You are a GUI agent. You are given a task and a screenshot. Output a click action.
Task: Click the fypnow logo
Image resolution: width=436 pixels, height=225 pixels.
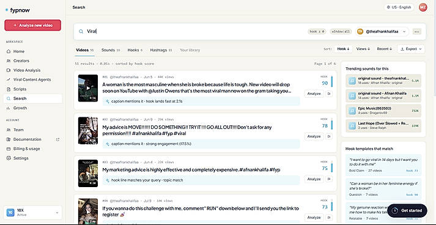pos(18,10)
